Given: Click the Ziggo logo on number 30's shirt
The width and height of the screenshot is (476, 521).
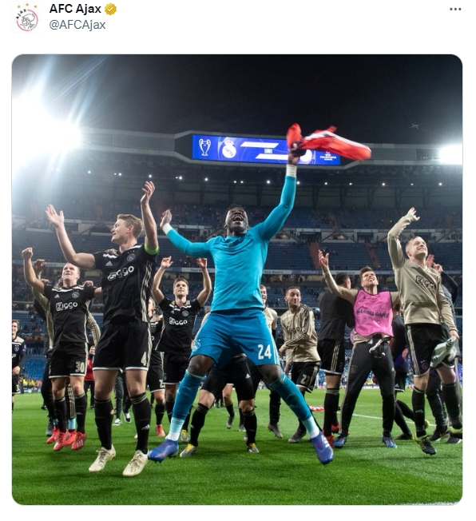Looking at the screenshot, I should [x=66, y=306].
